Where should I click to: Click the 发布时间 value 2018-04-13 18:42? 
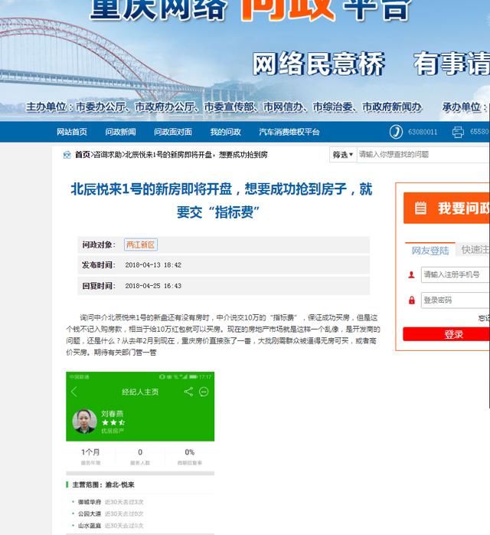(x=153, y=265)
